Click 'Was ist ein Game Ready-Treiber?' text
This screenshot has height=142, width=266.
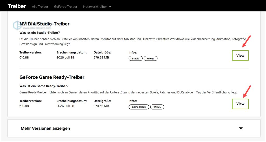44,86
